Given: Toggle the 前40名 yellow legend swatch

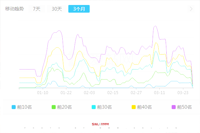Looking at the screenshot, I should coord(134,107).
